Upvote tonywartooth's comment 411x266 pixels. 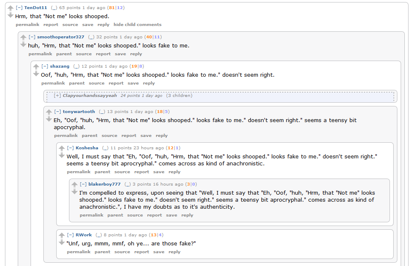pos(49,112)
